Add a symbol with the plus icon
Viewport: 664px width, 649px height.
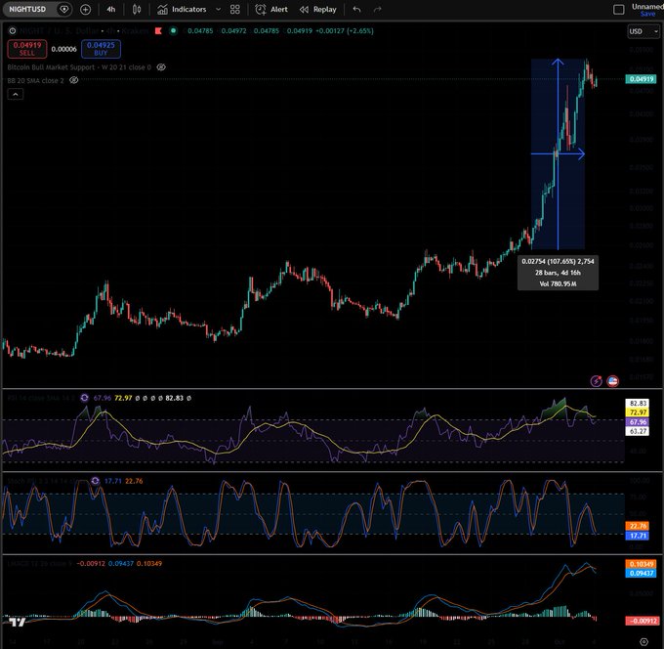click(85, 10)
